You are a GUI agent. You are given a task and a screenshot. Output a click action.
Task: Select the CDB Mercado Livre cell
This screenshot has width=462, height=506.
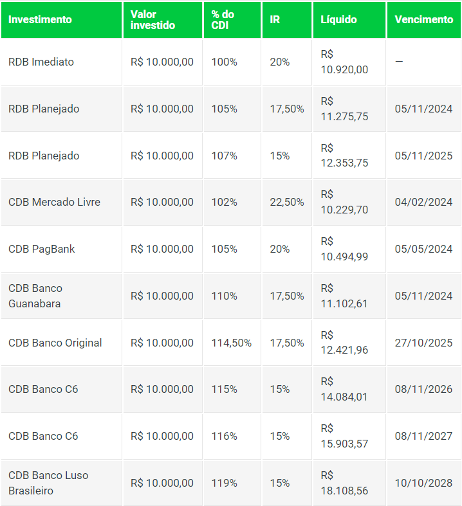[54, 202]
